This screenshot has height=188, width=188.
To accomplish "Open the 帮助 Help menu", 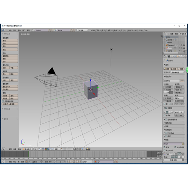I will (x=29, y=30).
